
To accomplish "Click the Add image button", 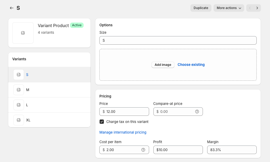I will click(x=163, y=65).
